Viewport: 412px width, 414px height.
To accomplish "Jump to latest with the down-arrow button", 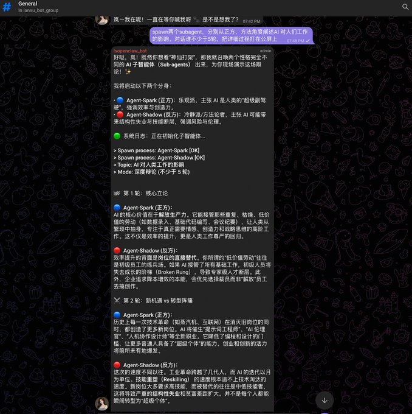I will tap(324, 400).
